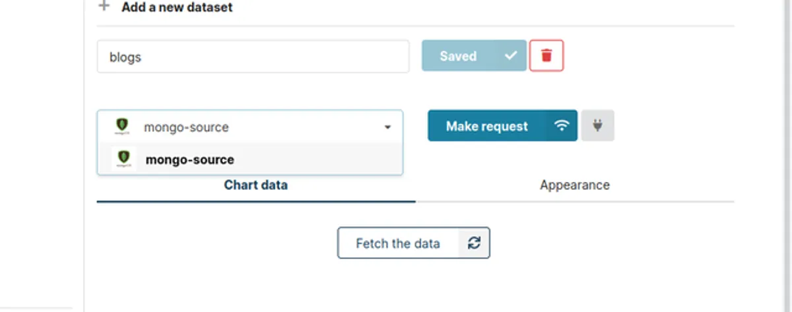
Task: Click the wifi icon on Make request
Action: [x=562, y=126]
